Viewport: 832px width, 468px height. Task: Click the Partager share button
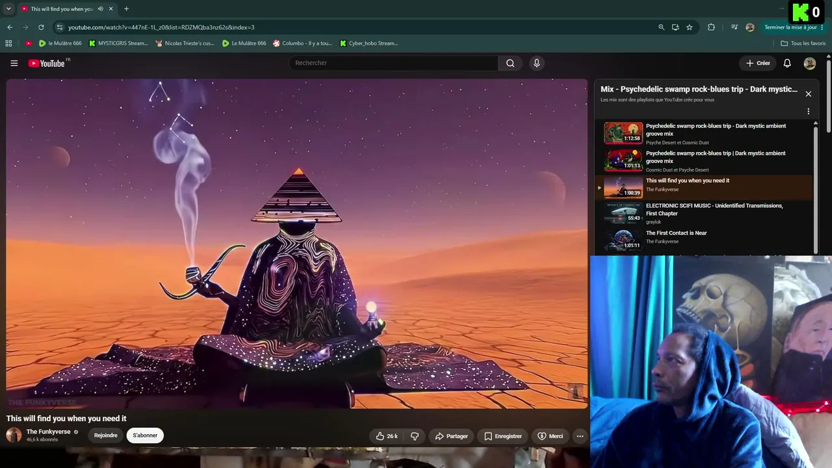pos(451,436)
